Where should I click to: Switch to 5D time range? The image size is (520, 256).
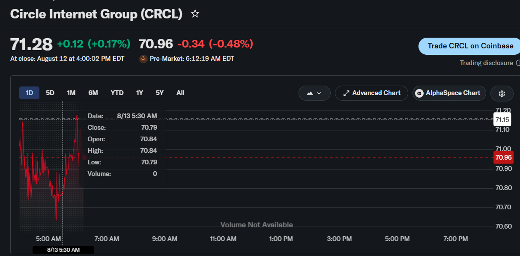point(50,93)
